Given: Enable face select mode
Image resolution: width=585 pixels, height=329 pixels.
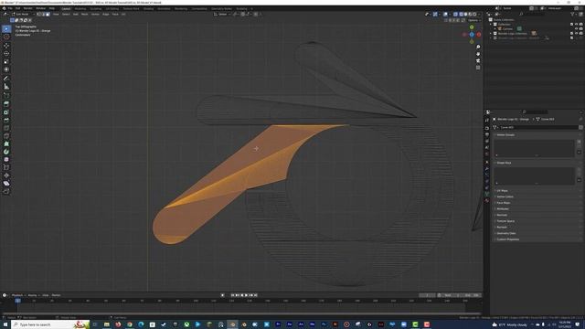Looking at the screenshot, I should pyautogui.click(x=48, y=15).
